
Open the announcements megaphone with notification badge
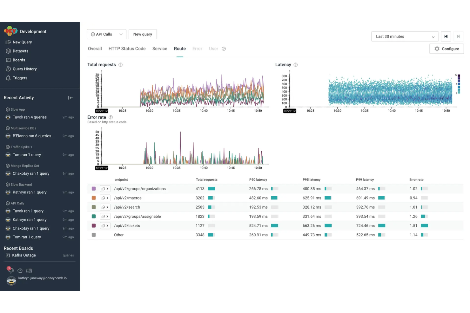[x=10, y=271]
